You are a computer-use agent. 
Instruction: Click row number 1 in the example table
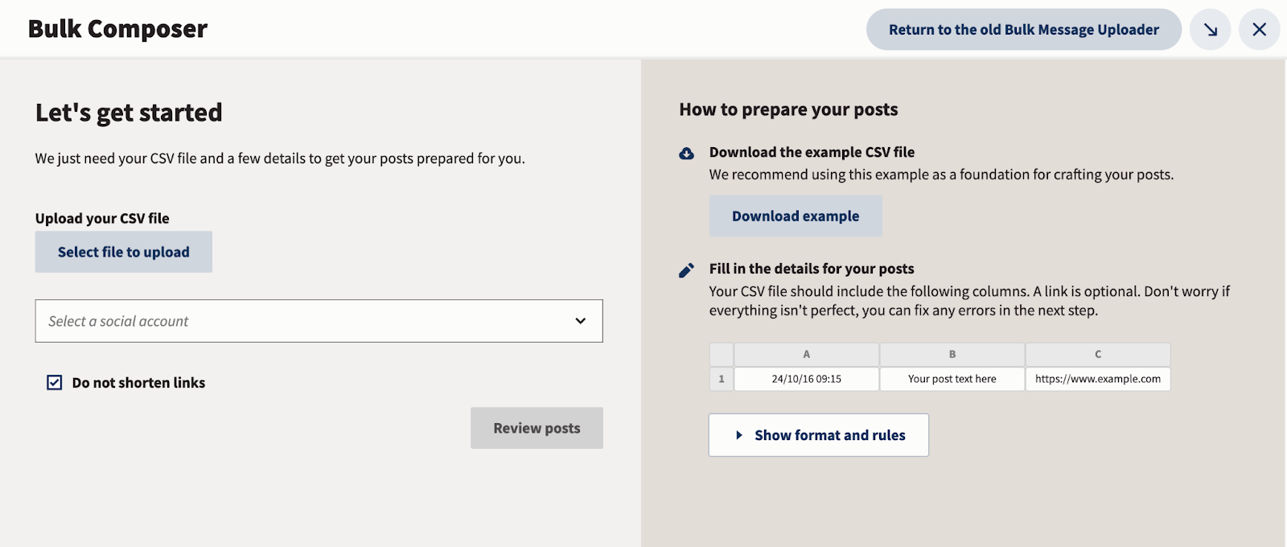[721, 378]
